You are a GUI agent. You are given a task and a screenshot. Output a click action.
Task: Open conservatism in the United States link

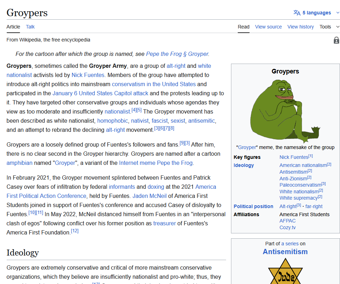(x=154, y=84)
